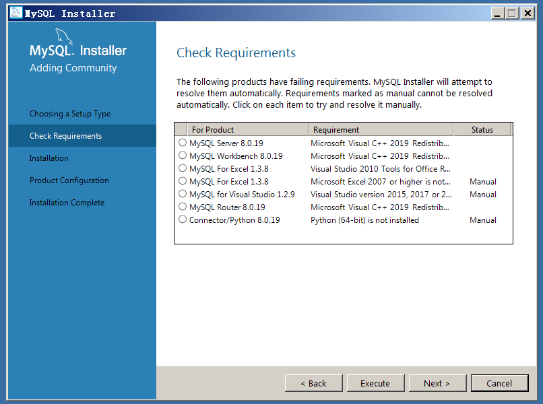Select radio for MySQL For Excel requiring Excel 2007
This screenshot has height=404, width=543.
(x=183, y=181)
